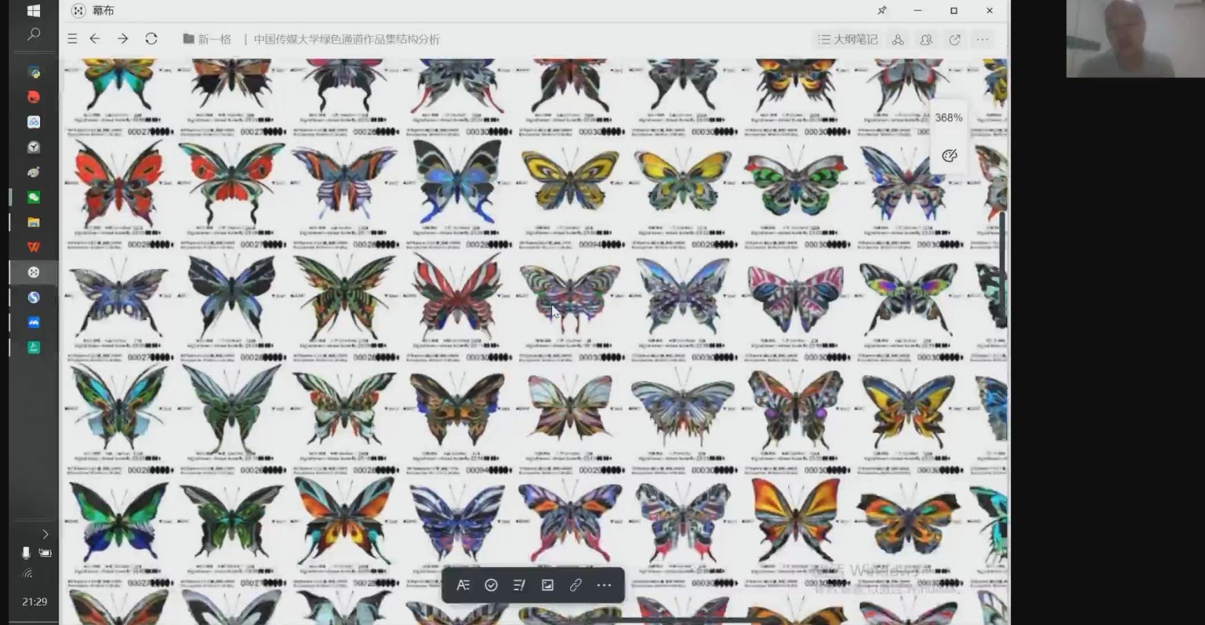The width and height of the screenshot is (1205, 625).
Task: Toggle the checkmark completion button
Action: [491, 585]
